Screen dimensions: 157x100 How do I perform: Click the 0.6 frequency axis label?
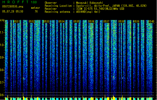[2, 95]
